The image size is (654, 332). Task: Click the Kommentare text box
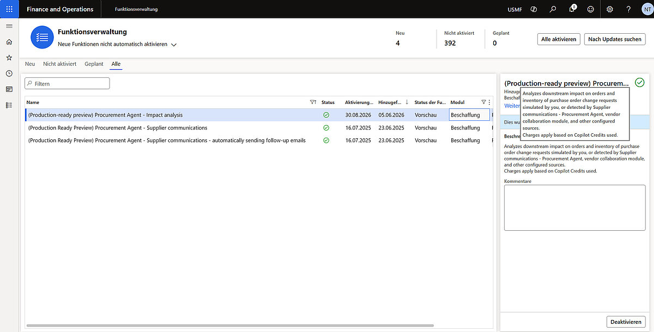[574, 208]
